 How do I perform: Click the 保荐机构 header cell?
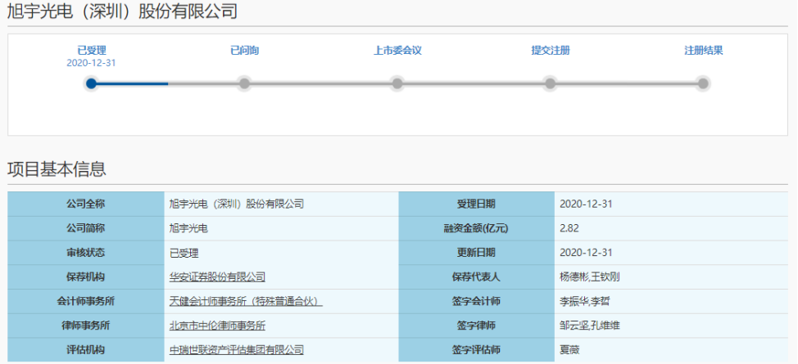[x=85, y=277]
